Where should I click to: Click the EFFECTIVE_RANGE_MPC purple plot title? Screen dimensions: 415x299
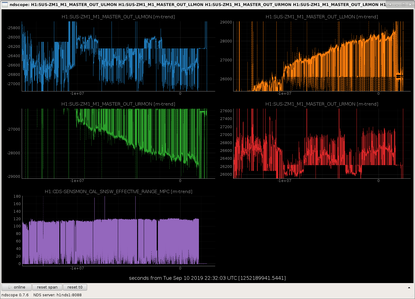click(x=118, y=192)
